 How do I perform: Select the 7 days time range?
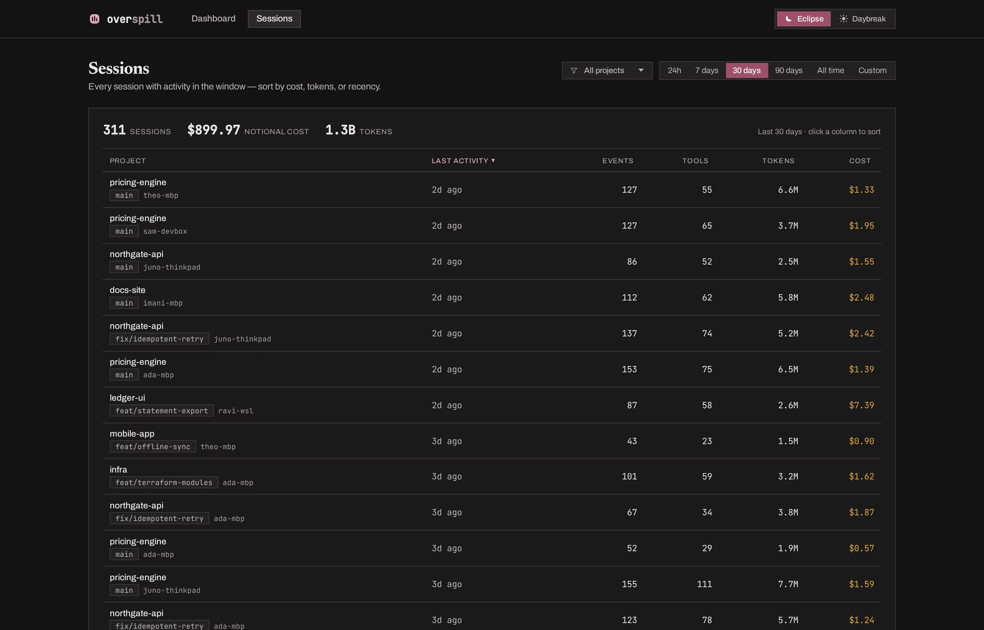click(x=706, y=70)
